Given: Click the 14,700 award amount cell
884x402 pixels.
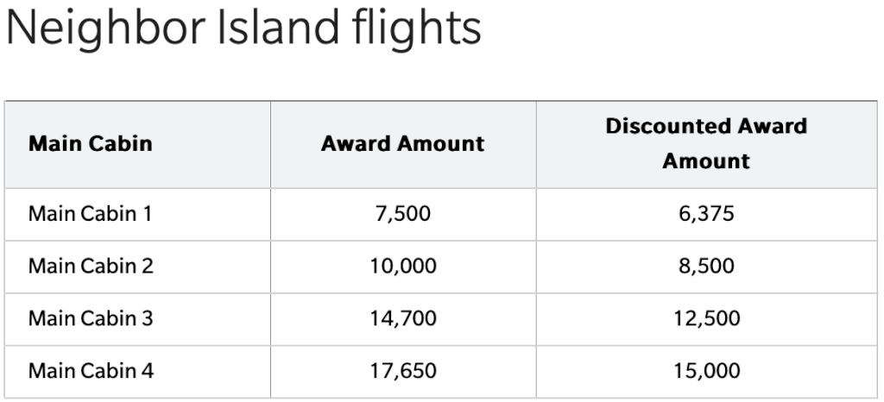Looking at the screenshot, I should tap(403, 318).
